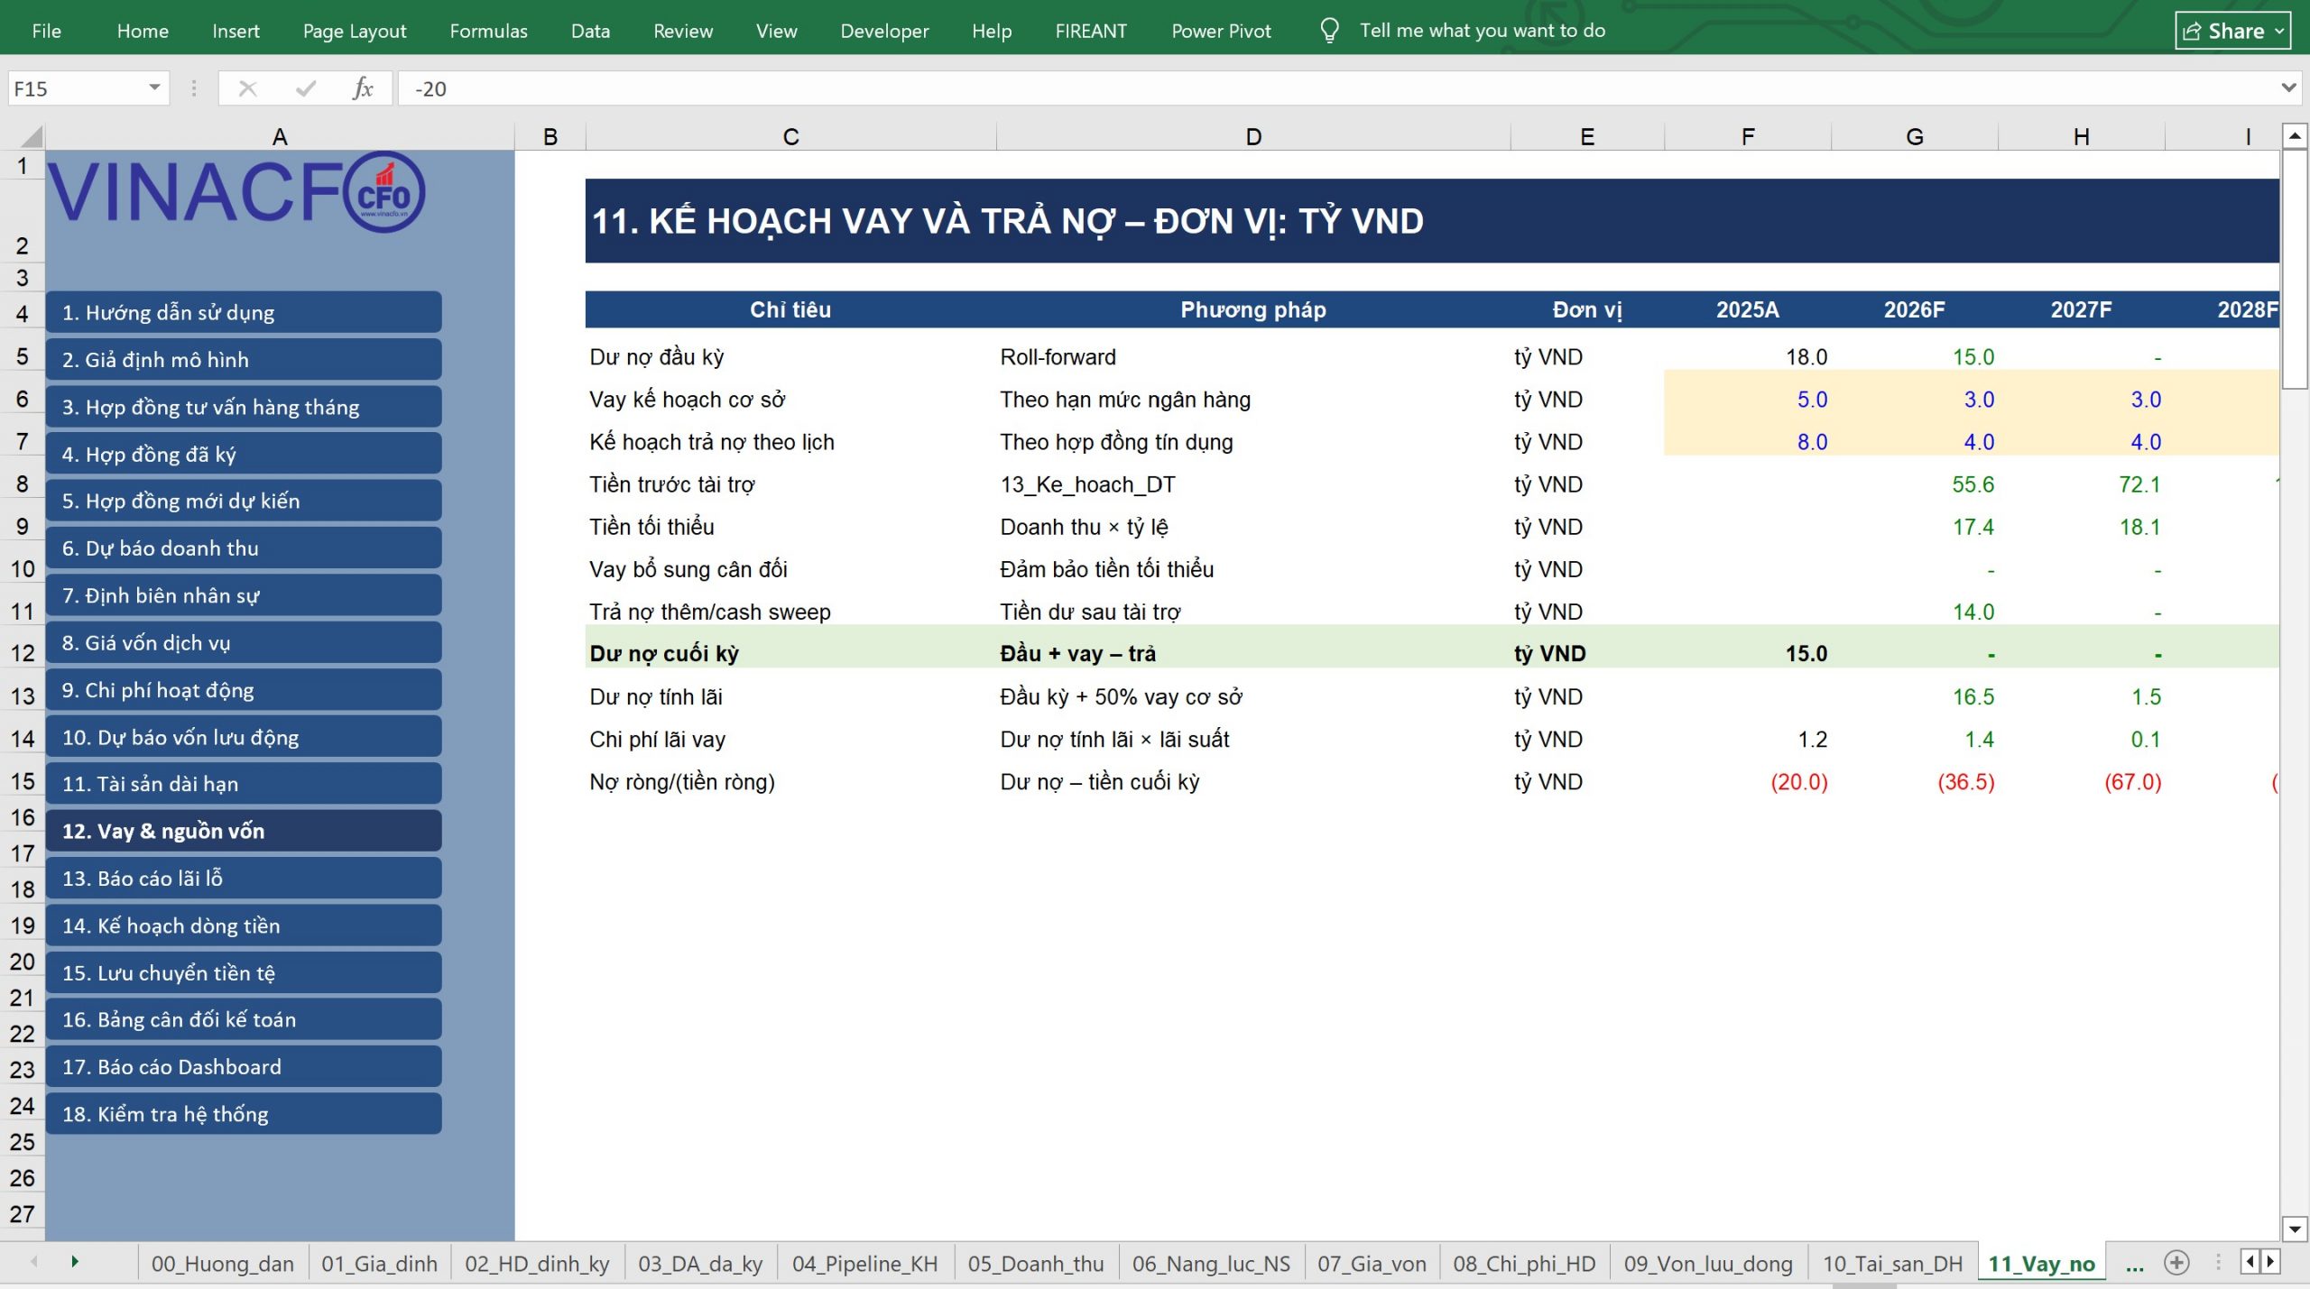Open the Power Pivot tab

click(x=1221, y=31)
